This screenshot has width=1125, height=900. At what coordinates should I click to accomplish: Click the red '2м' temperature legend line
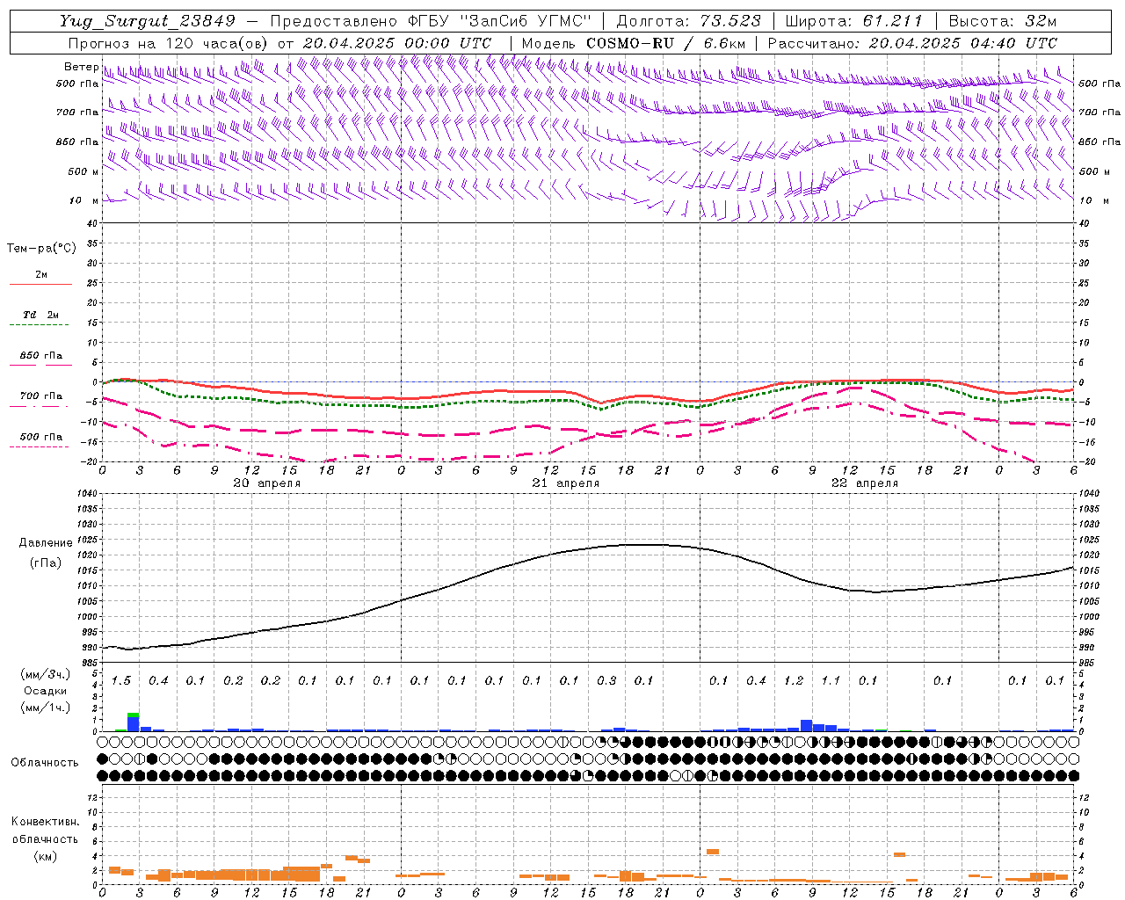(40, 284)
